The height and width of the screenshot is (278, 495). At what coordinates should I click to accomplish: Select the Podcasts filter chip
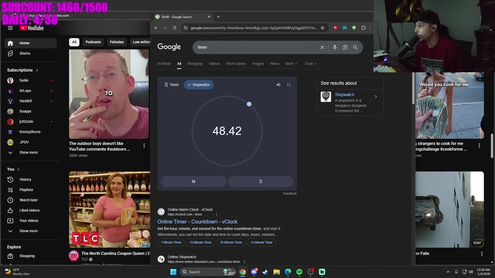tap(93, 42)
